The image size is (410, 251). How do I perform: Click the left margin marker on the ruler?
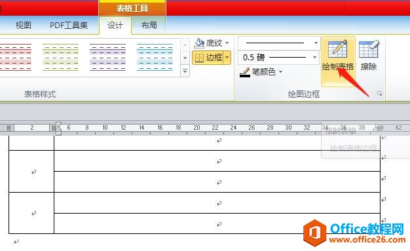pyautogui.click(x=9, y=128)
